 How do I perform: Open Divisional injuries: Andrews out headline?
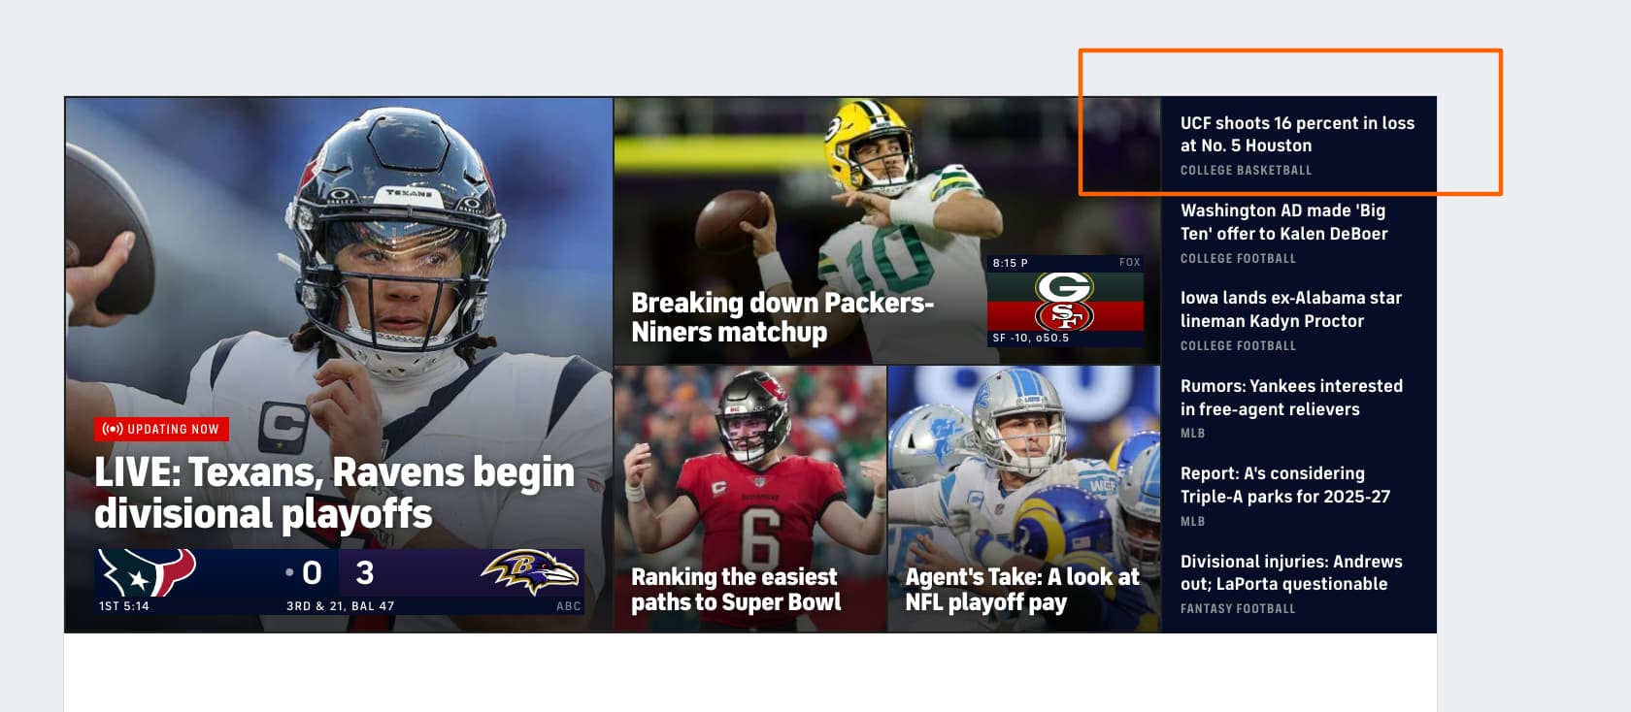point(1291,572)
